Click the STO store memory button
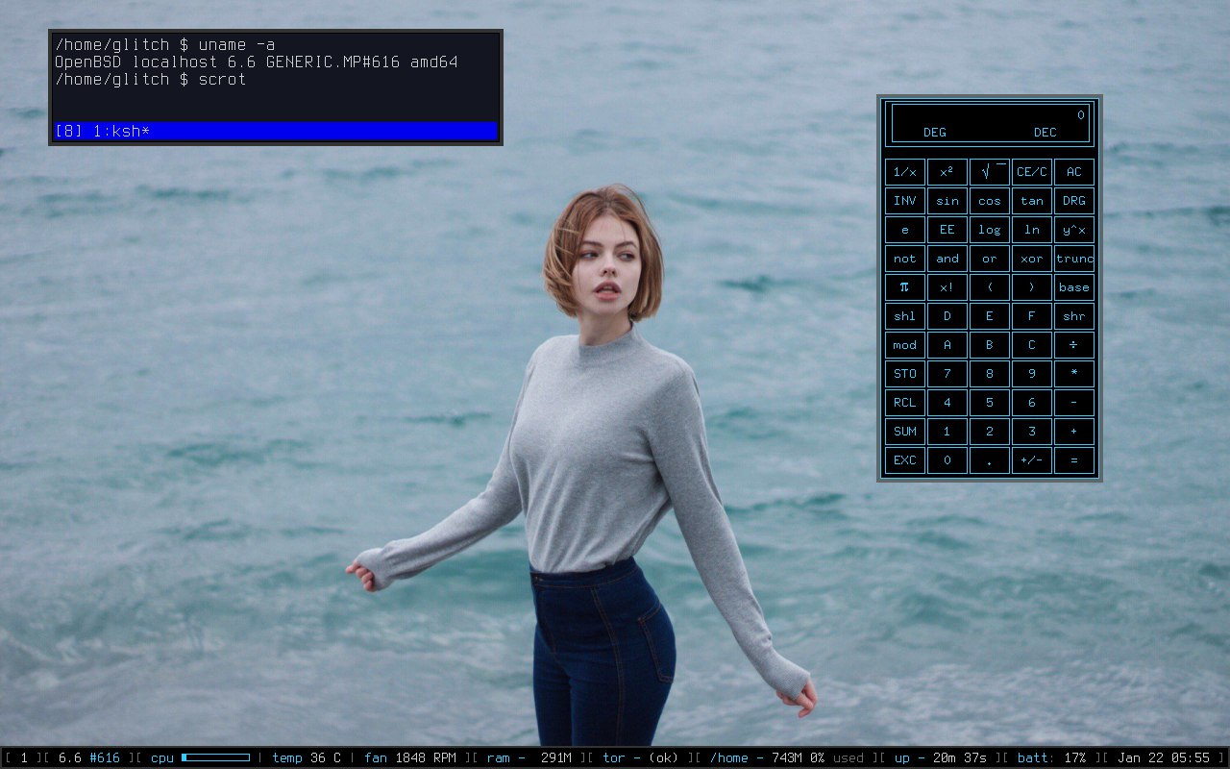The width and height of the screenshot is (1230, 769). pyautogui.click(x=905, y=374)
